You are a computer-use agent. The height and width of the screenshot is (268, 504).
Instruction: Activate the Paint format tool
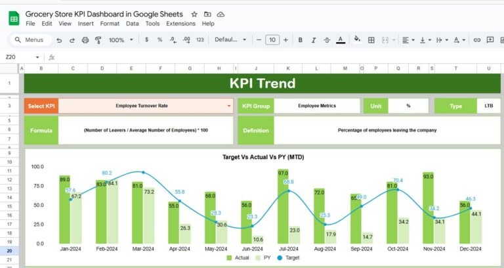pyautogui.click(x=98, y=40)
